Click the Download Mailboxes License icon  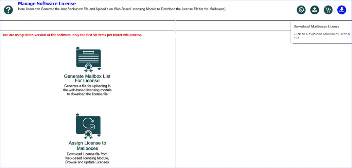point(341,10)
